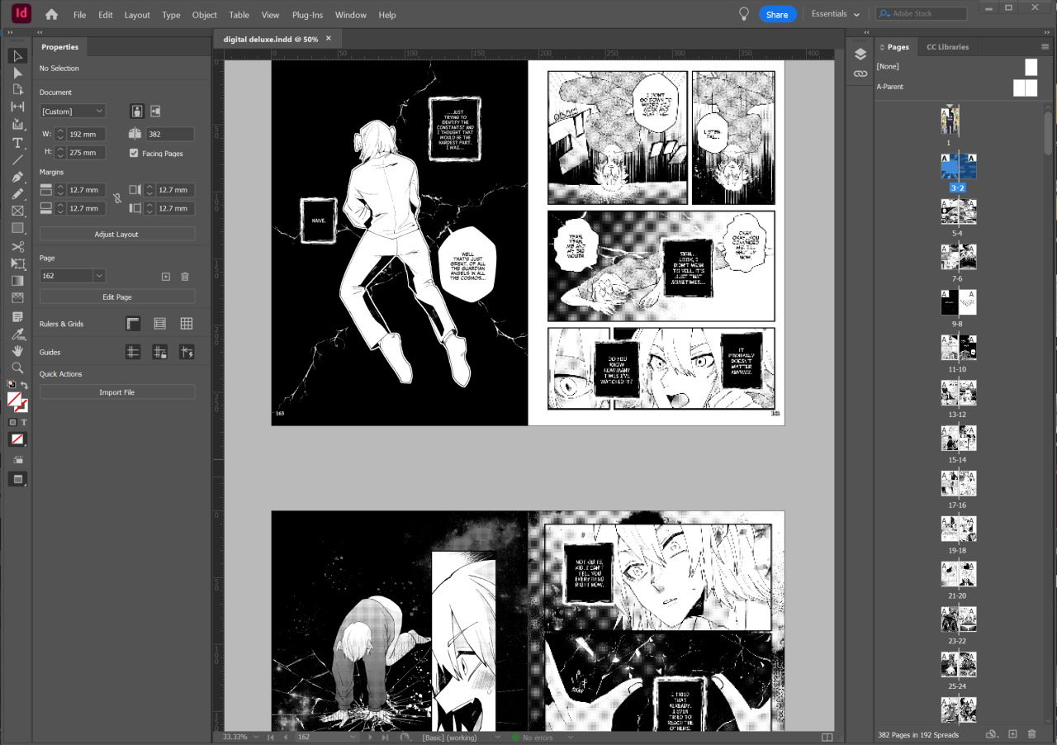This screenshot has height=745, width=1057.
Task: Click the Share button
Action: tap(777, 15)
